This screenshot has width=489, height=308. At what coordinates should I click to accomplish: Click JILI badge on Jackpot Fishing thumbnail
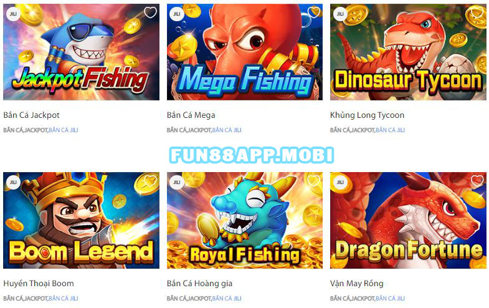point(13,14)
